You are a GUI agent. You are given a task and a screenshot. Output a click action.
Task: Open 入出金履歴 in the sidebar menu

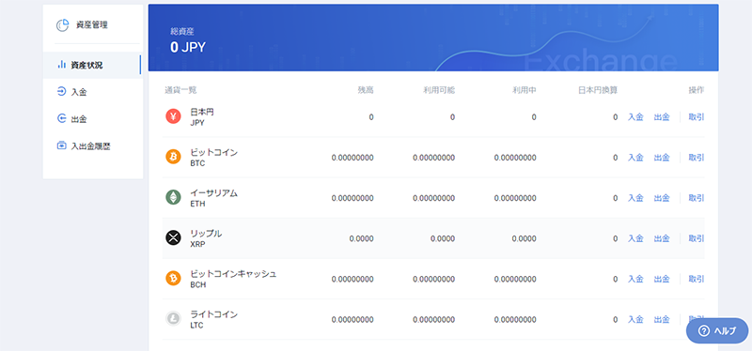(x=92, y=145)
